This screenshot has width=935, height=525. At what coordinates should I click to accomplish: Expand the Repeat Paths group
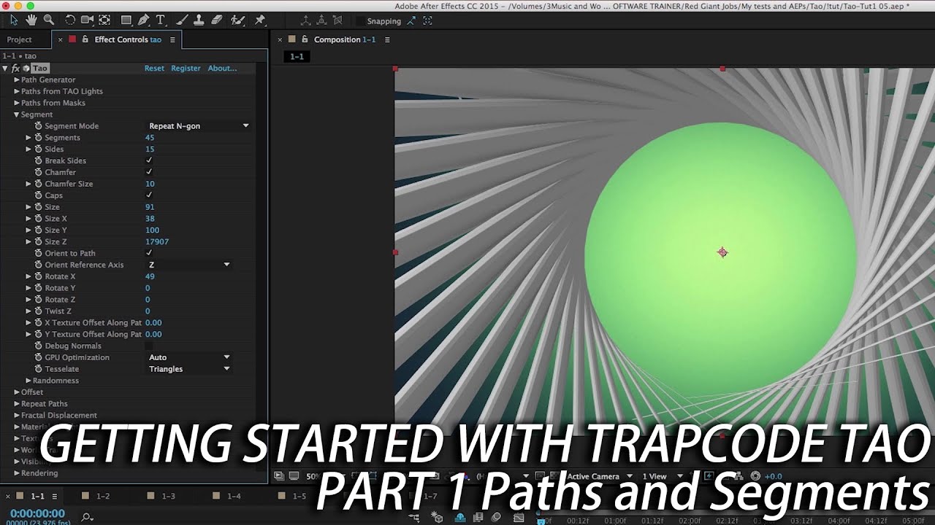pyautogui.click(x=17, y=403)
